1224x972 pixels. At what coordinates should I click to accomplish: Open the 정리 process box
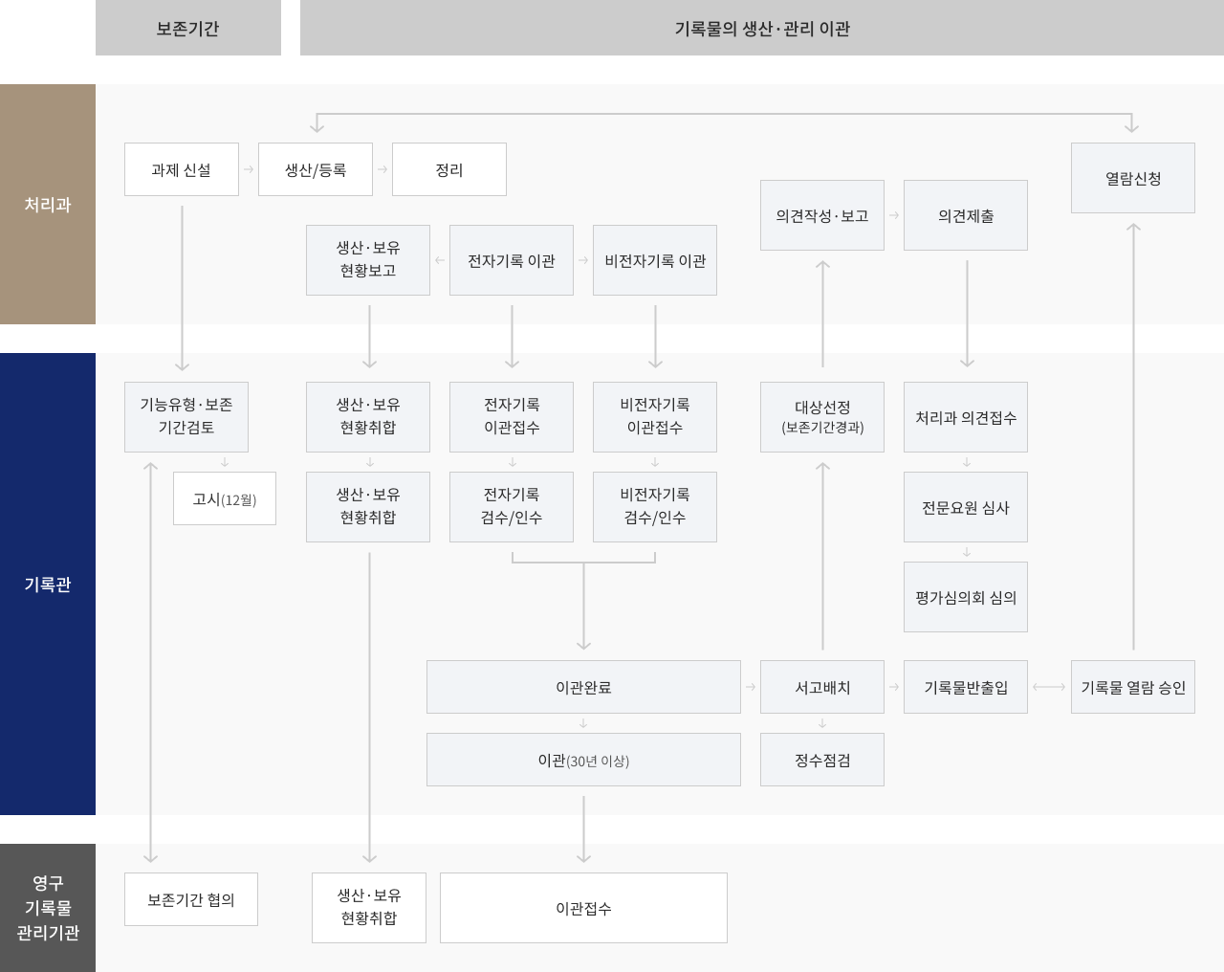click(x=449, y=169)
